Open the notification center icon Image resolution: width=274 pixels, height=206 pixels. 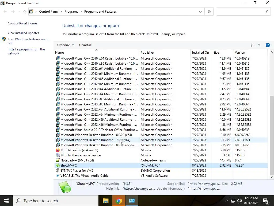coord(266,201)
